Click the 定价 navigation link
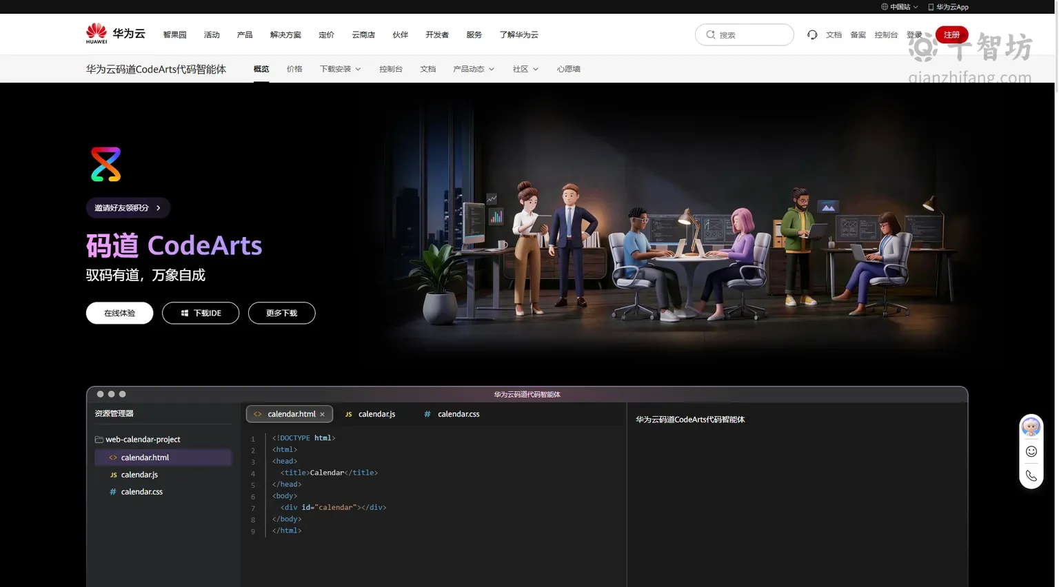Image resolution: width=1059 pixels, height=587 pixels. click(327, 34)
